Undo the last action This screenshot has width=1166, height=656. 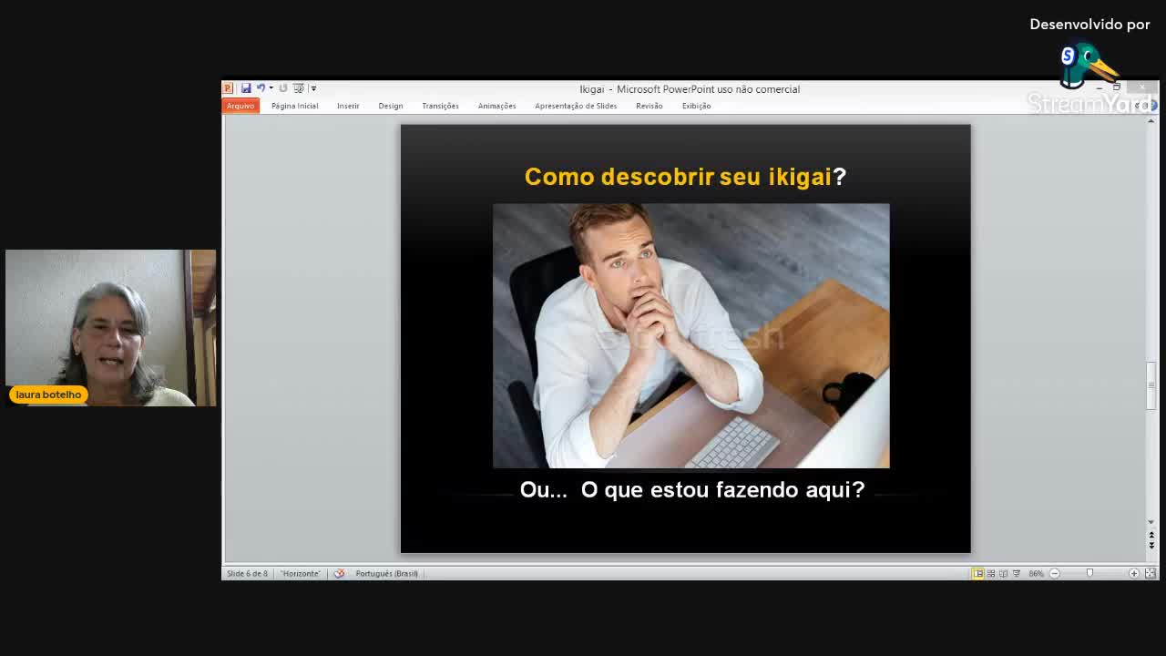point(261,88)
